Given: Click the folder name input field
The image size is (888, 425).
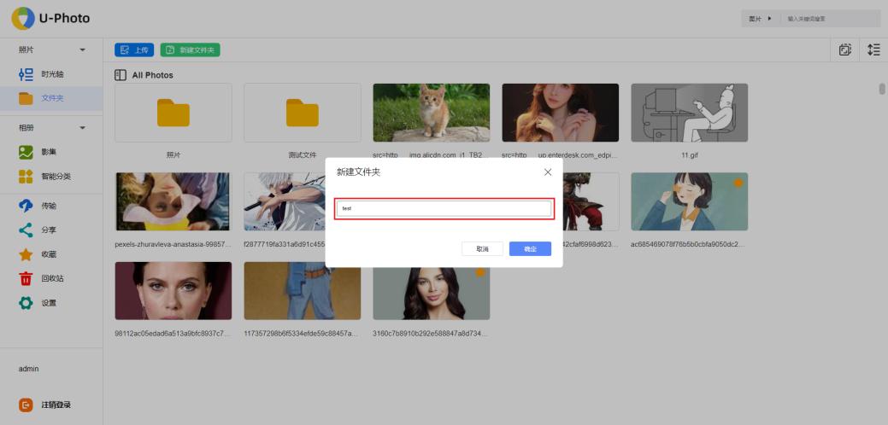Looking at the screenshot, I should click(x=444, y=208).
